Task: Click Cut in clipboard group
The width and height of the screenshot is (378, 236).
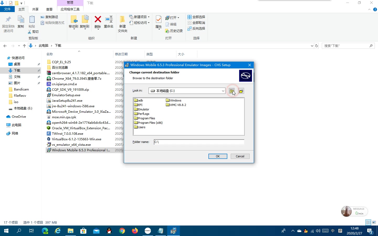Action: coord(33,32)
